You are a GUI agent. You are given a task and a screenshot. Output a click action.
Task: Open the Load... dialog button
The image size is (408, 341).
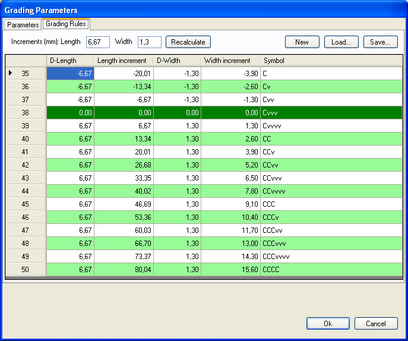[341, 42]
